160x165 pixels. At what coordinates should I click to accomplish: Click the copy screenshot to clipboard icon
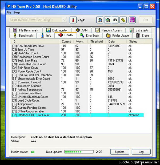(107, 20)
